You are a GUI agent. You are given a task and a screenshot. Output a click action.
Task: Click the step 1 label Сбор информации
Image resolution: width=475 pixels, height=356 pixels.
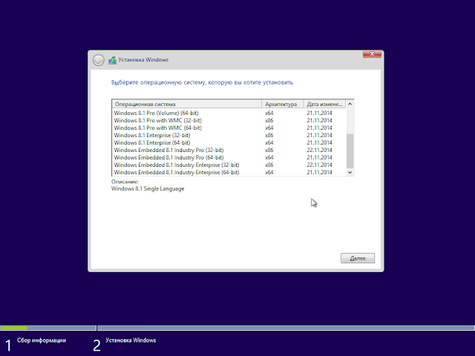coord(42,340)
